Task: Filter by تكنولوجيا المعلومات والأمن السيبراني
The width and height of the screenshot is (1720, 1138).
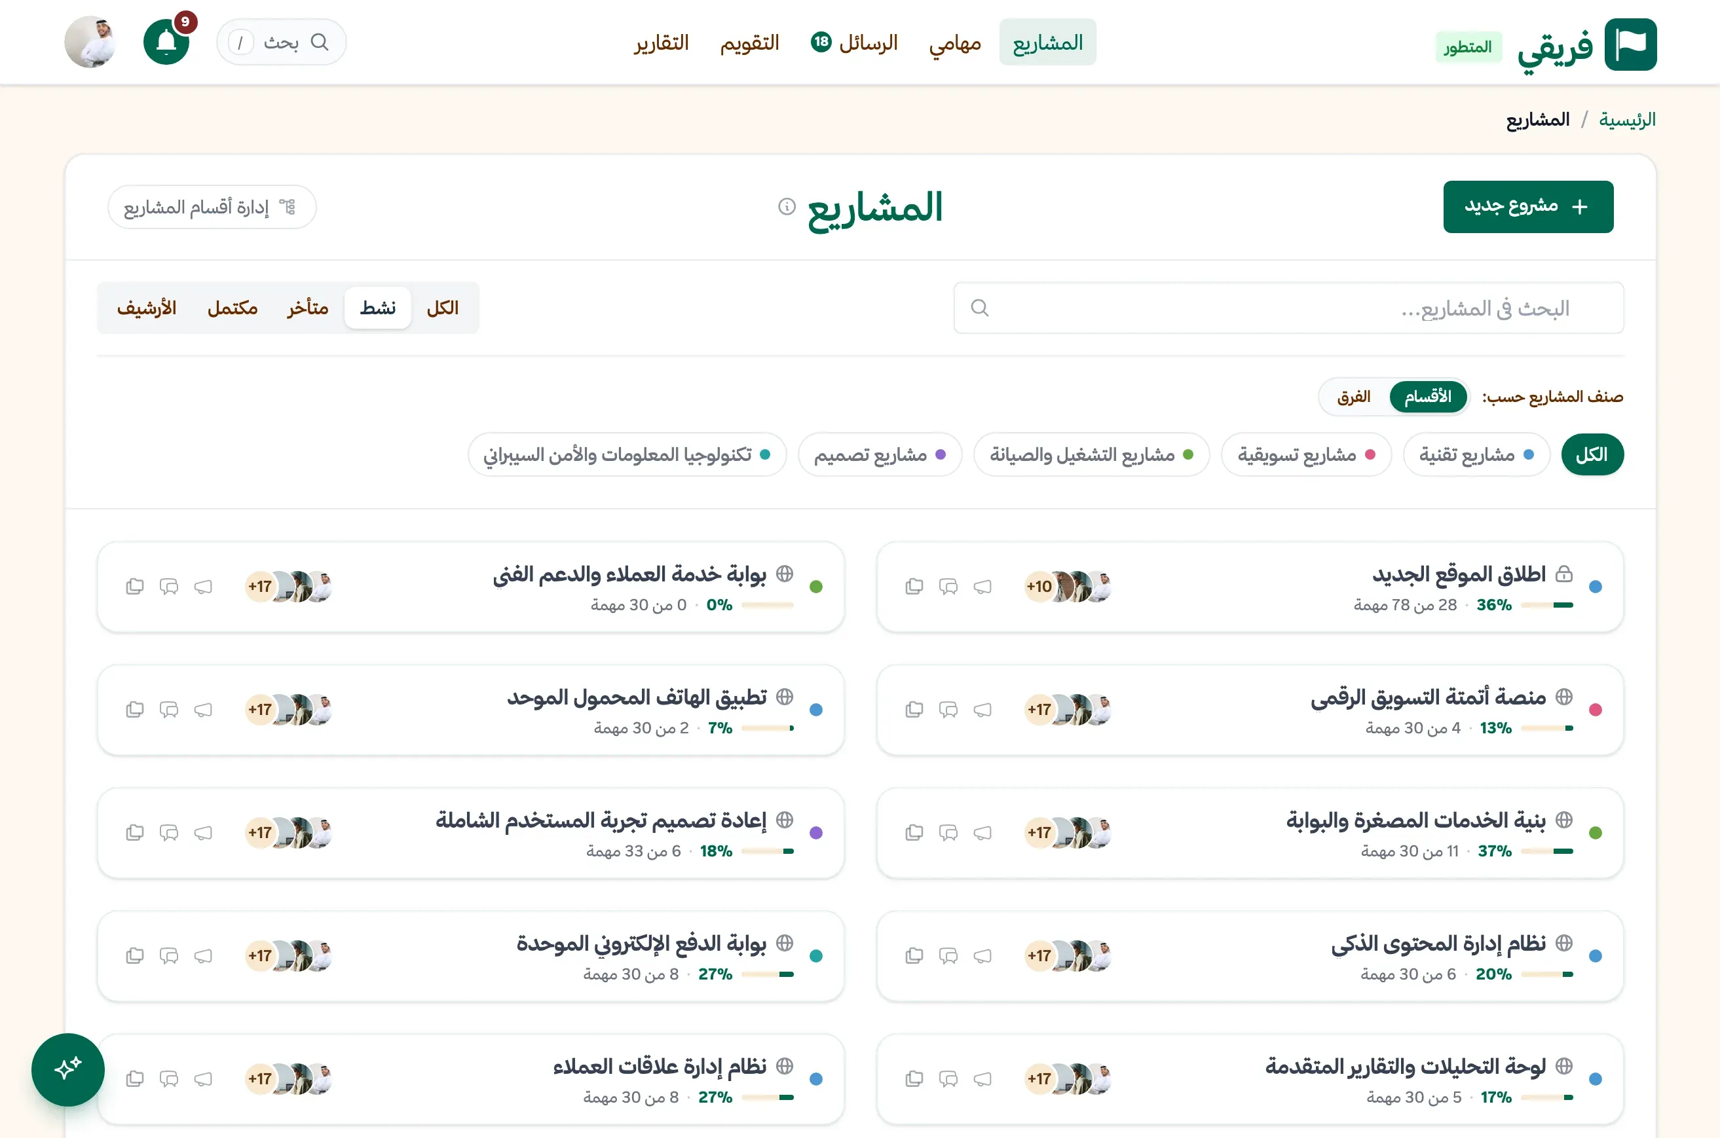Action: pos(627,455)
